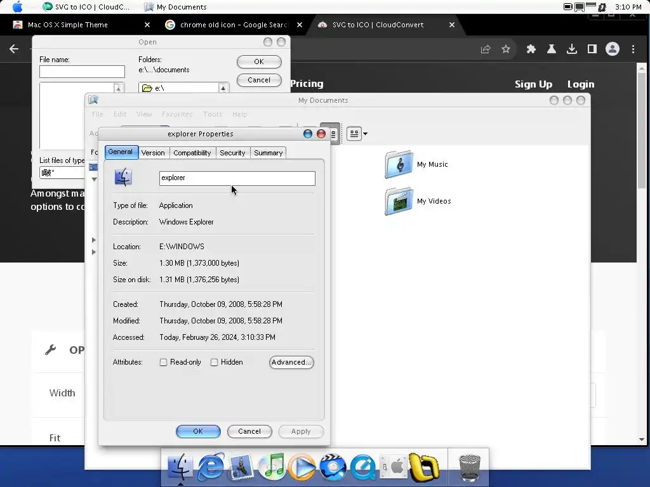Click the browser page vertical scrollbar thumb
This screenshot has height=487, width=650.
point(641,131)
